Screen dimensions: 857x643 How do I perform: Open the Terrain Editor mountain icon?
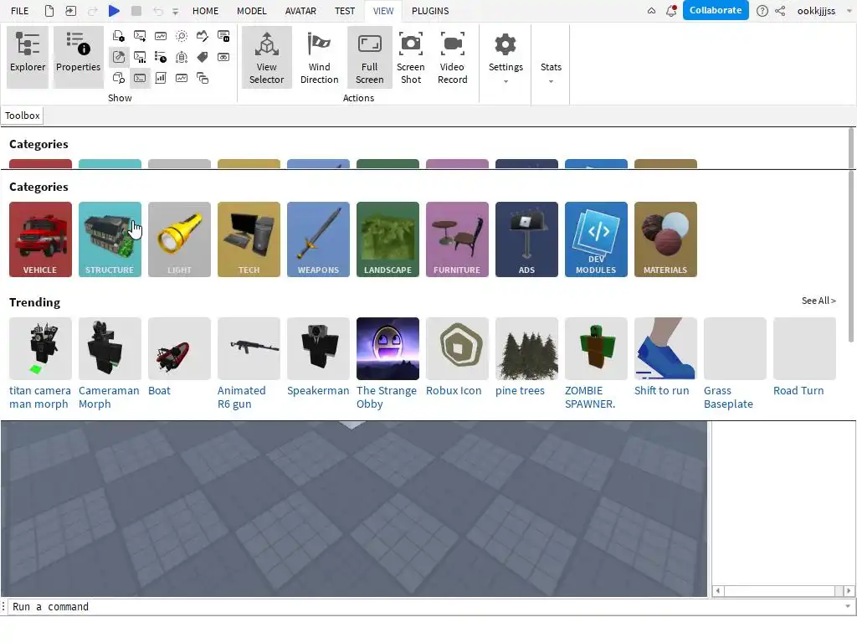click(x=203, y=36)
